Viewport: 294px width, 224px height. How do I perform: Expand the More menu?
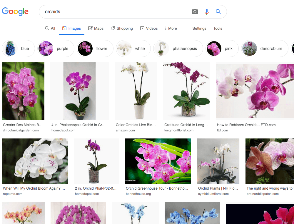tap(171, 29)
